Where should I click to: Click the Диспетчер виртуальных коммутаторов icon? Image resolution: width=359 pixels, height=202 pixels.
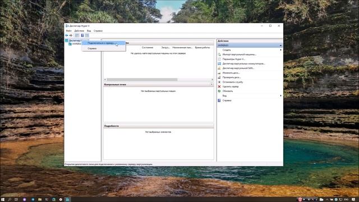coord(219,63)
